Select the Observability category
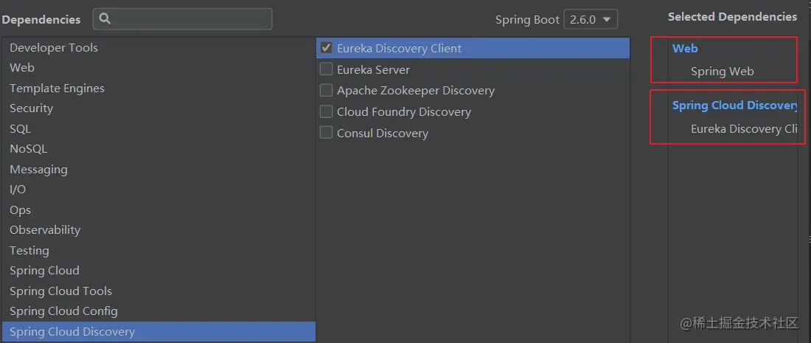 (x=45, y=230)
